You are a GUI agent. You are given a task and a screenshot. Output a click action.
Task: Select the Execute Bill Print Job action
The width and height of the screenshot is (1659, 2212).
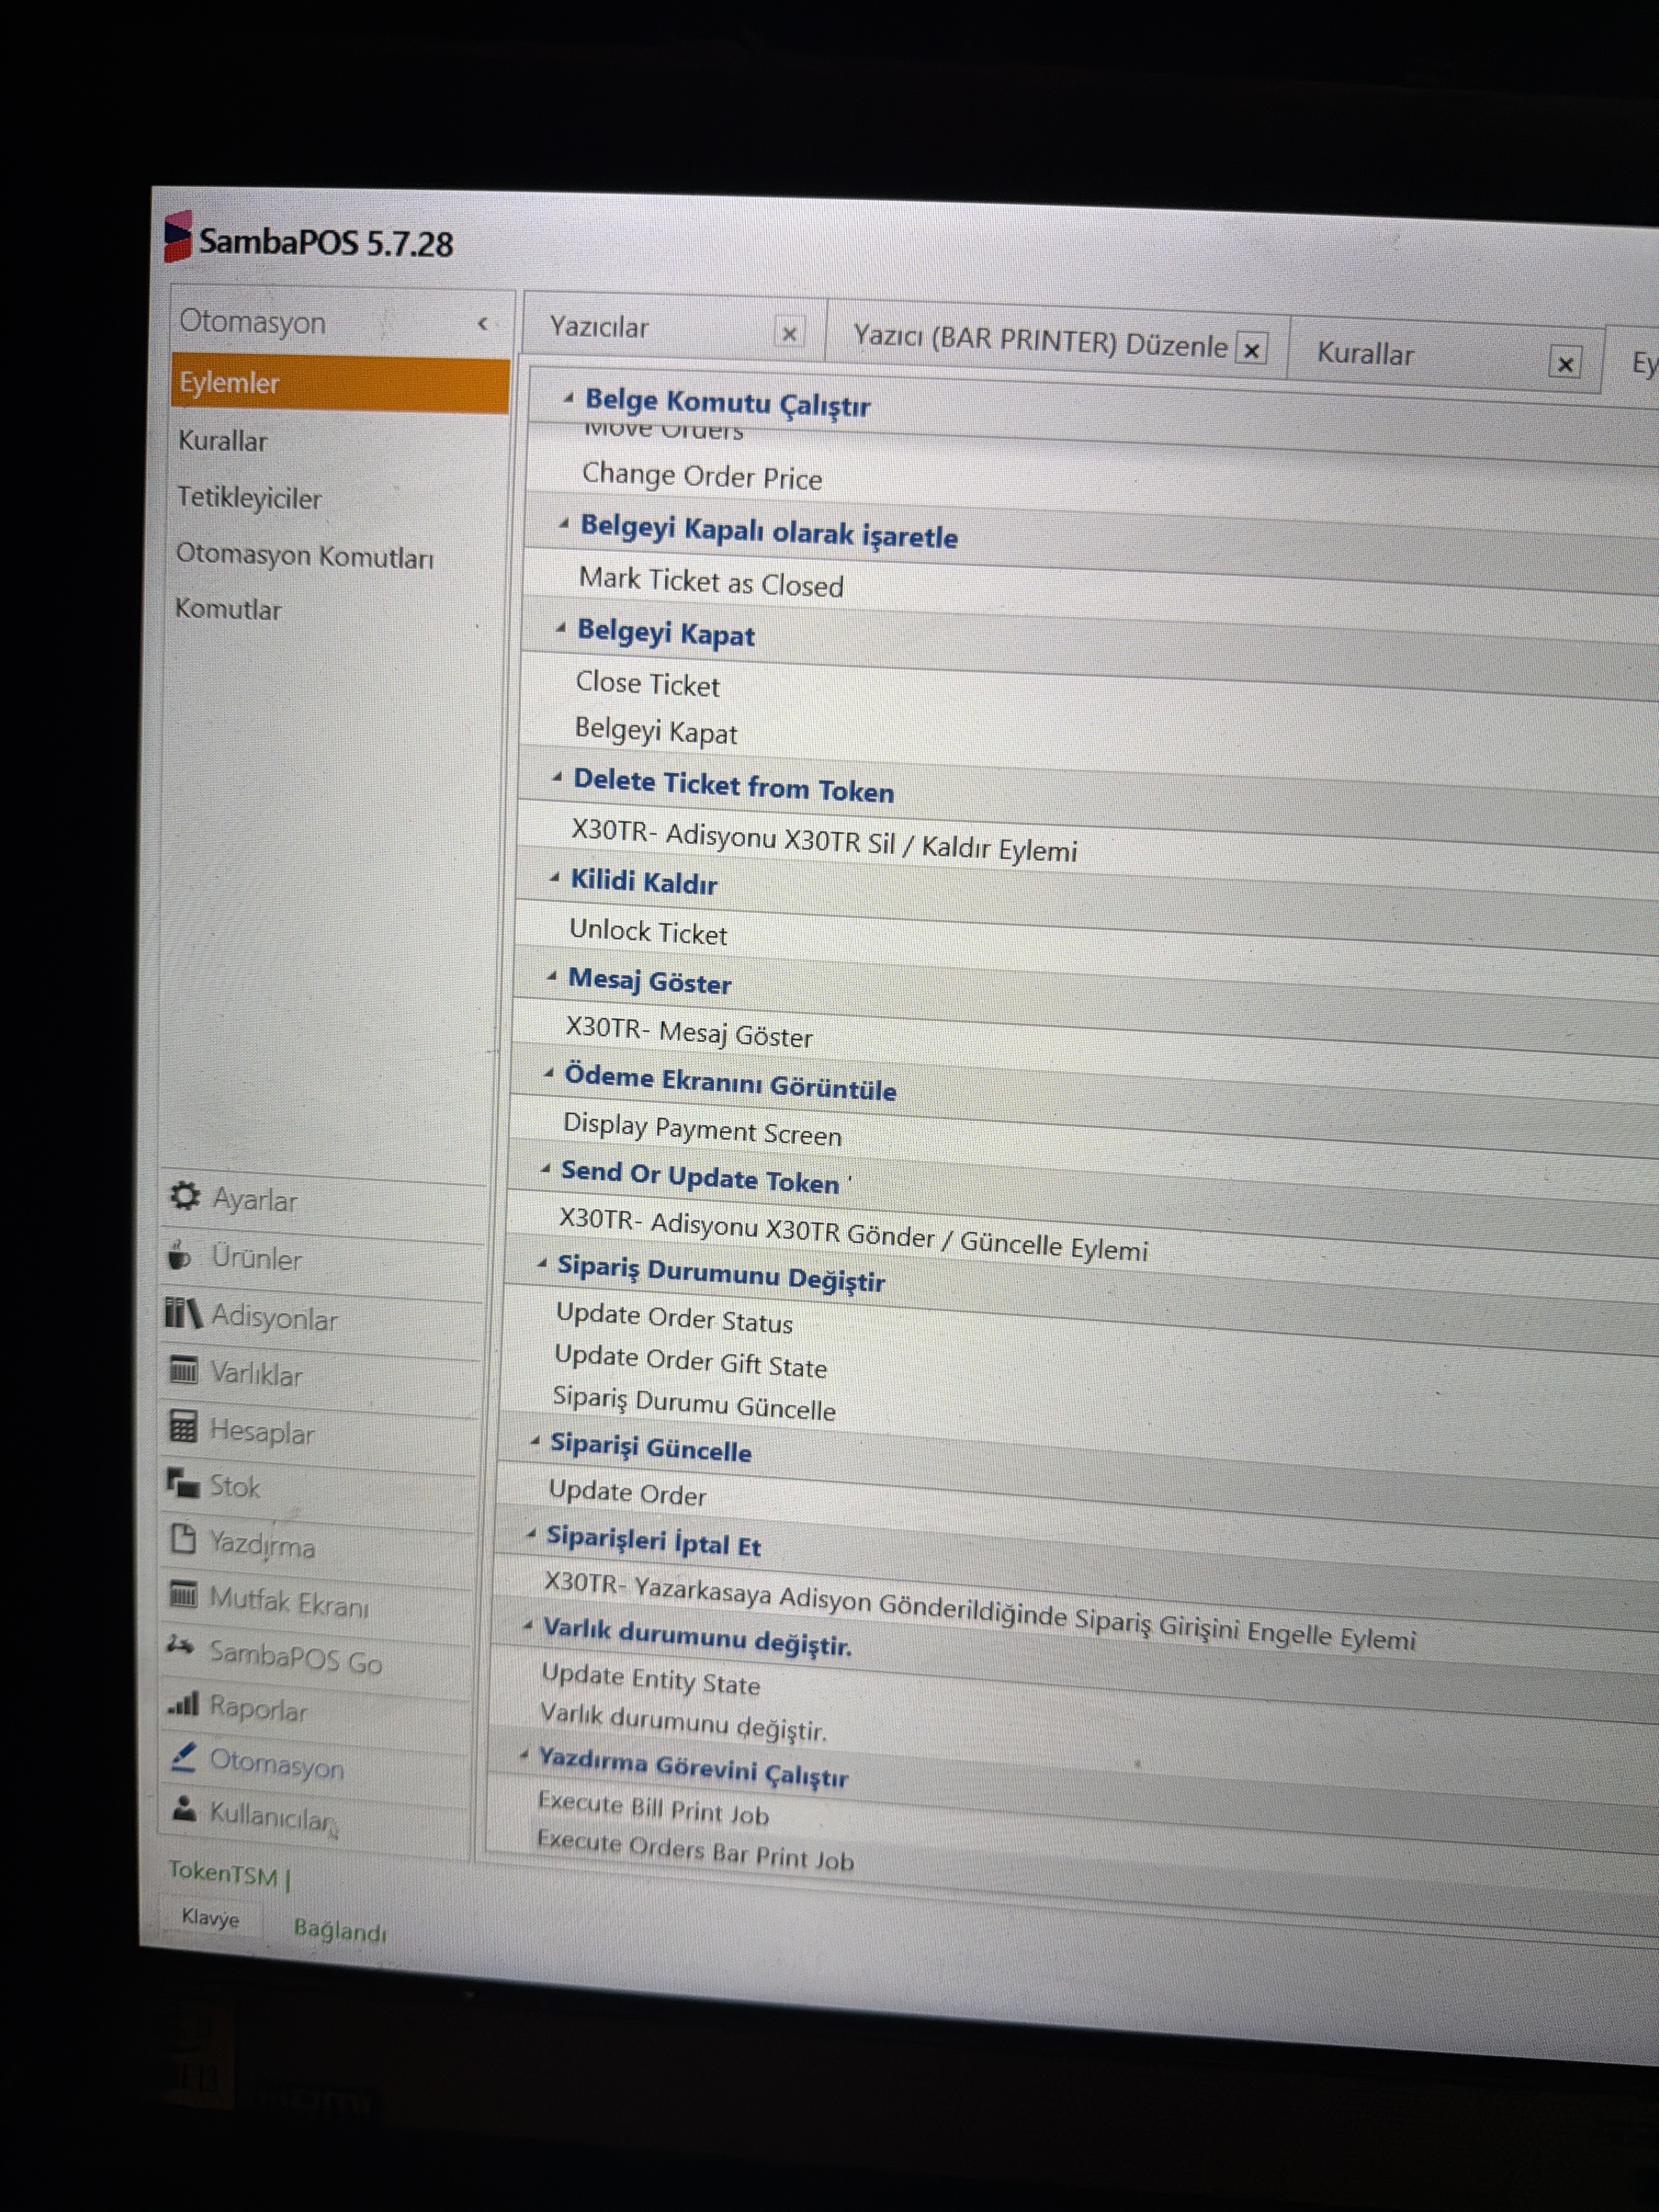pos(653,1808)
